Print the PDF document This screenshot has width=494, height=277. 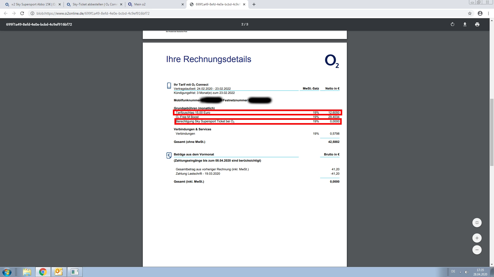(477, 24)
